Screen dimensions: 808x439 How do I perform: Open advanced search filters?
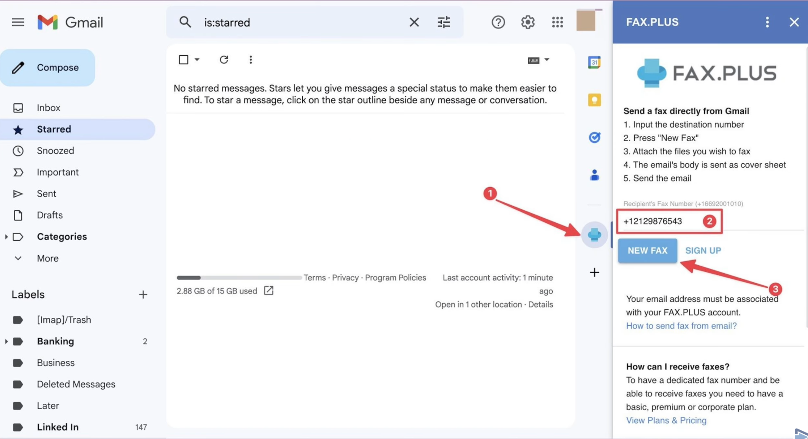(444, 22)
